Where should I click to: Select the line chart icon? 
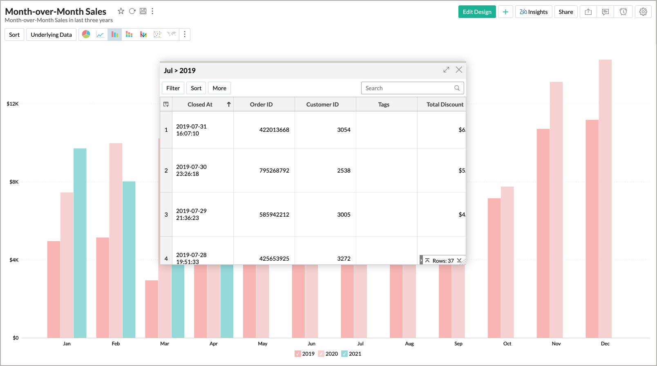click(x=100, y=35)
